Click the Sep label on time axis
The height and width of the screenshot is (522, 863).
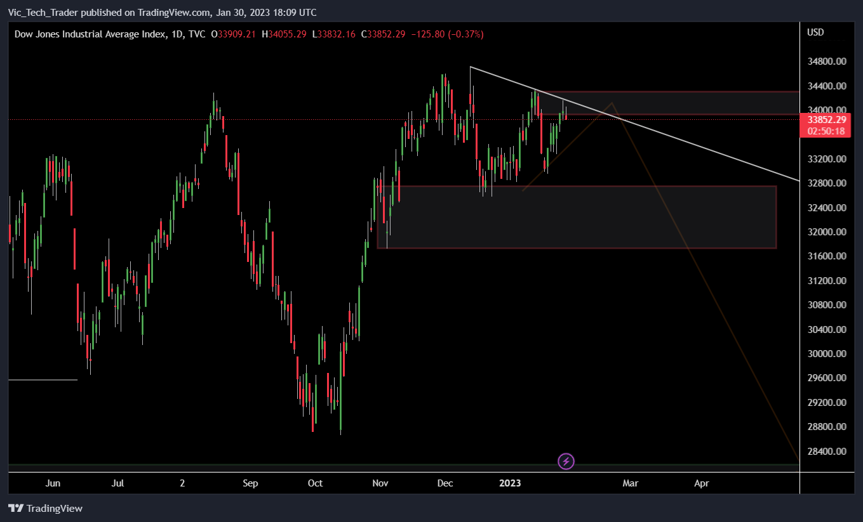[x=251, y=483]
